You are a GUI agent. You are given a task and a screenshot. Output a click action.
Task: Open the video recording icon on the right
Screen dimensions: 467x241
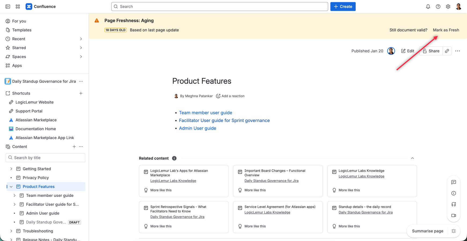click(454, 215)
